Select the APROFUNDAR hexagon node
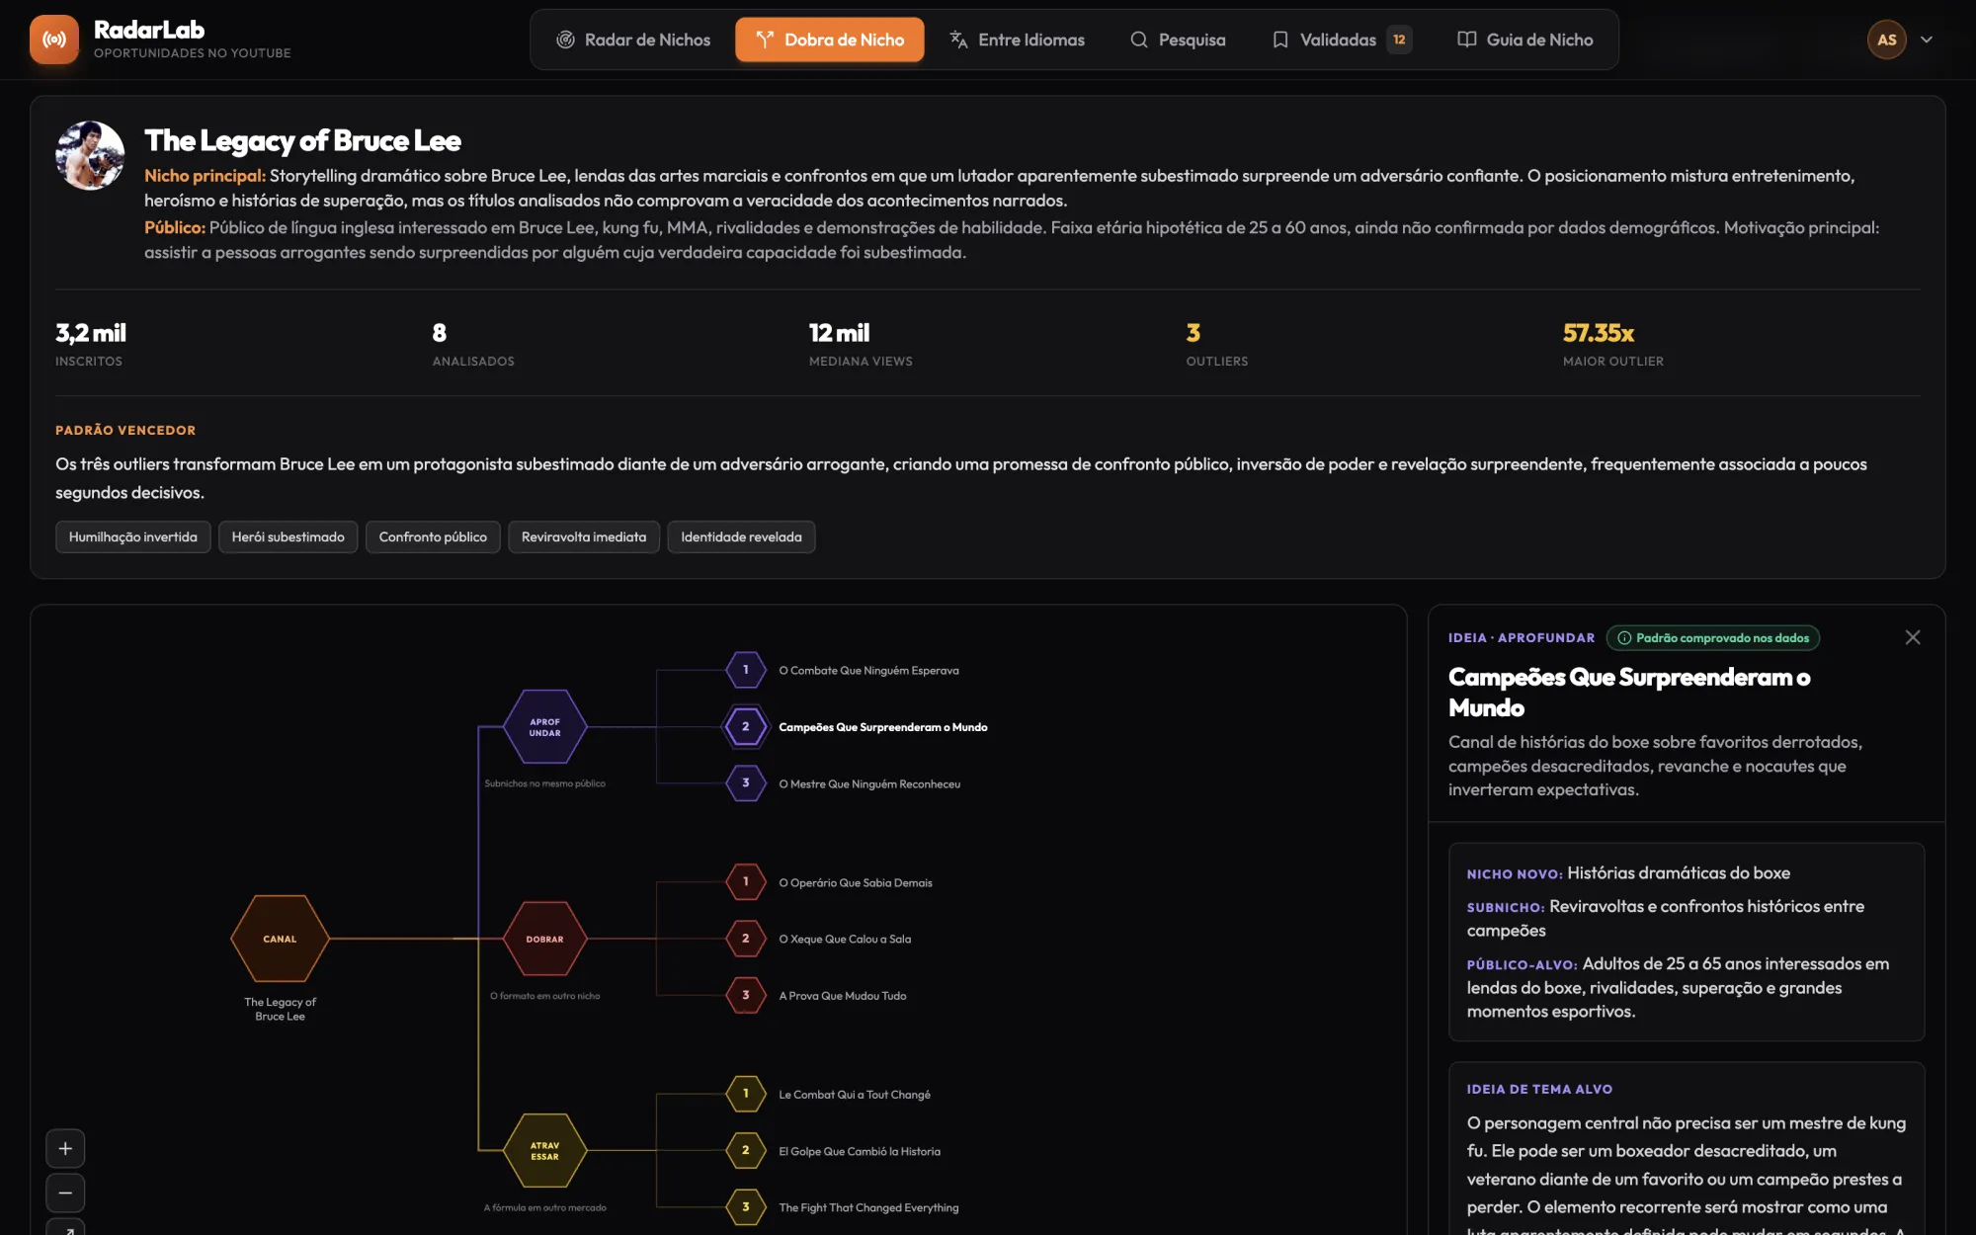 (x=544, y=727)
